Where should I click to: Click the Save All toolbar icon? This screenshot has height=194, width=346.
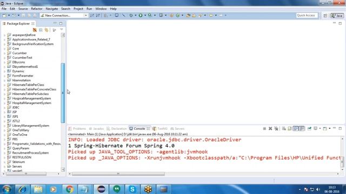29,16
